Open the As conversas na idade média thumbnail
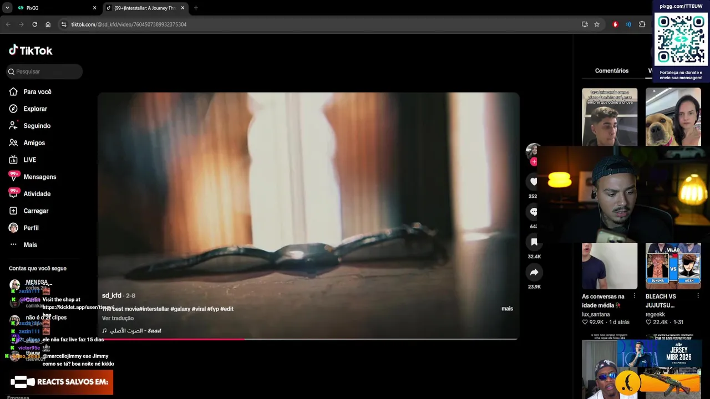710x399 pixels. (610, 266)
